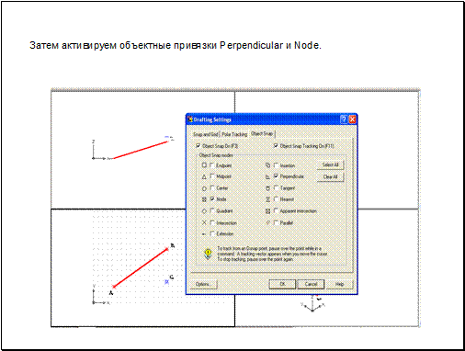Image resolution: width=465 pixels, height=351 pixels.
Task: Click the Tangent snap marker icon
Action: tap(267, 188)
